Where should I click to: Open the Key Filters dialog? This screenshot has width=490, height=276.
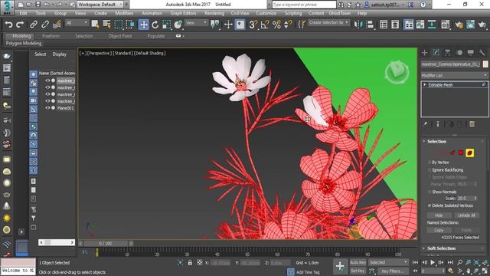[393, 271]
